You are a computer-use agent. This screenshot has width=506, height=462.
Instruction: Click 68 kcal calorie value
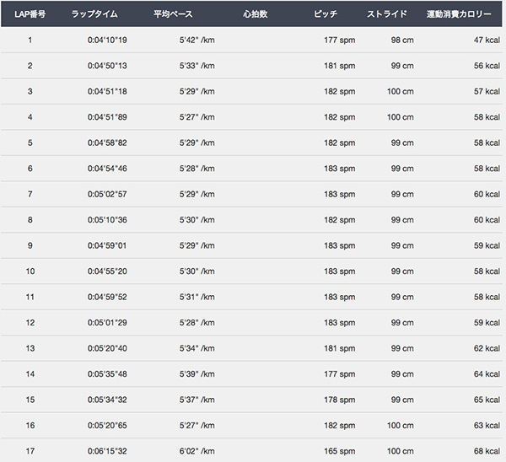coord(487,451)
